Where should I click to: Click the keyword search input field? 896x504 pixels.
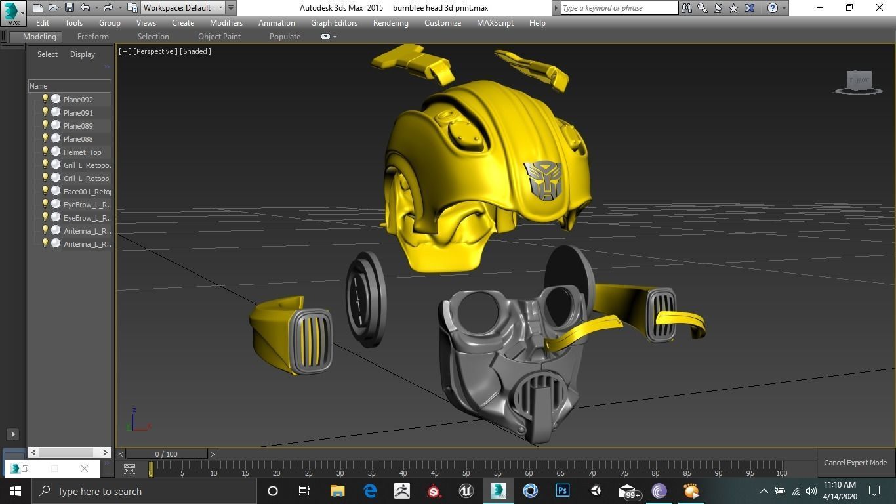[x=619, y=8]
